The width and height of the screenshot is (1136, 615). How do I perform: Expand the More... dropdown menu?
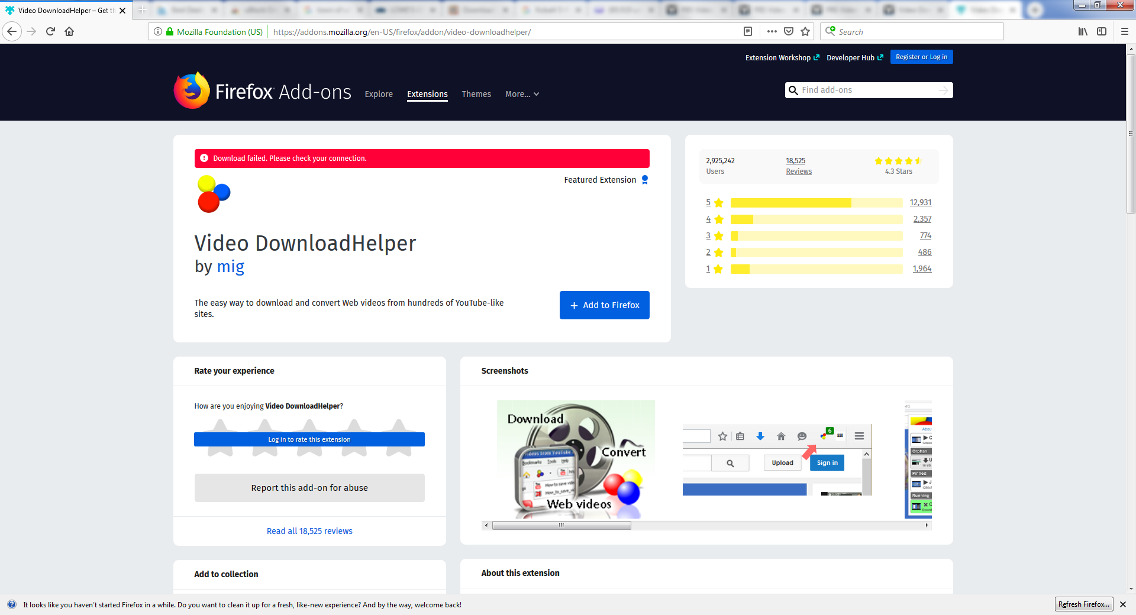click(x=522, y=94)
